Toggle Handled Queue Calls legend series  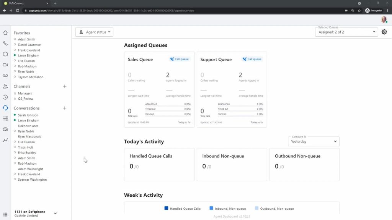[182, 209]
